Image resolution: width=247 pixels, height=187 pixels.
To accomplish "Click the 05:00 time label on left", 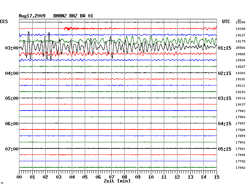I will (x=12, y=98).
